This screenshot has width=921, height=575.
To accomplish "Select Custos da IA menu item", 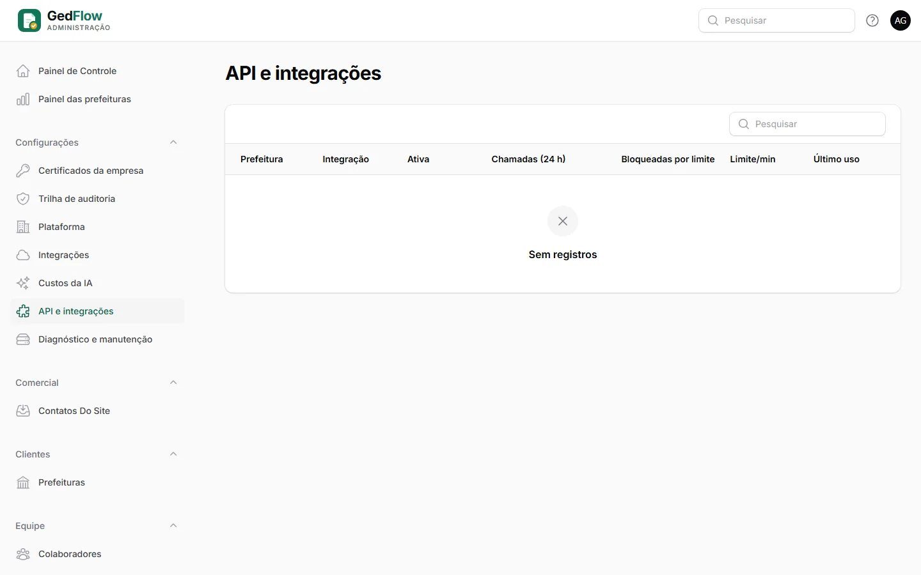I will pos(97,283).
